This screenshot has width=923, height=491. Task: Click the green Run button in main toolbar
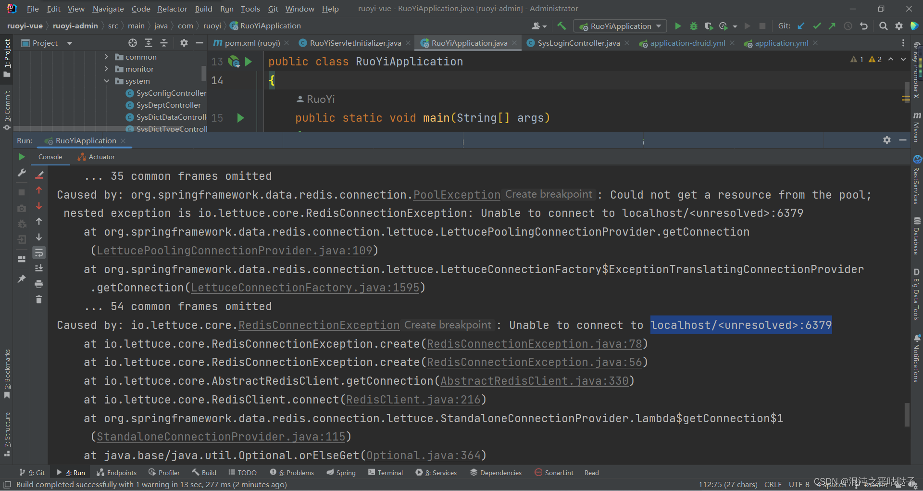pos(678,26)
